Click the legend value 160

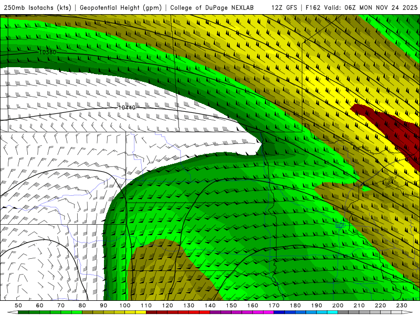pyautogui.click(x=253, y=306)
